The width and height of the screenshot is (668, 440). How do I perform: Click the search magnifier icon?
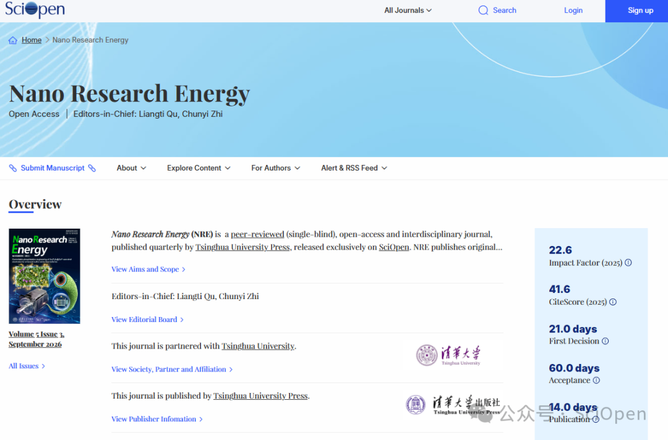[x=483, y=11]
